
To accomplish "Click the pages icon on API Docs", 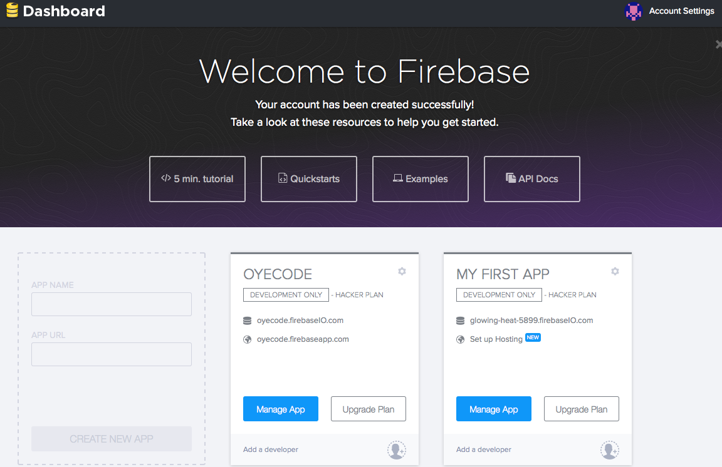I will click(511, 178).
